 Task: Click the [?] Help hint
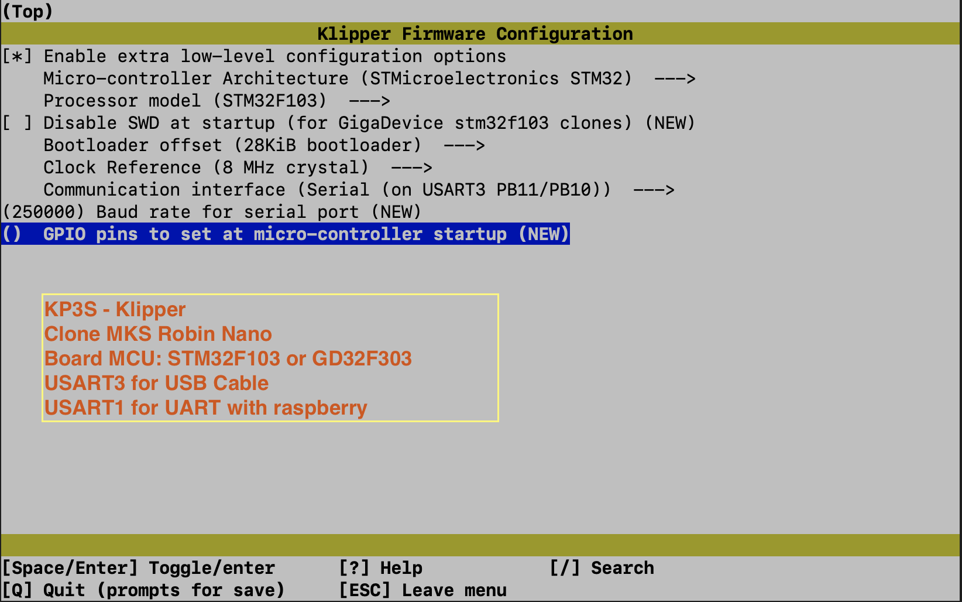[x=381, y=568]
